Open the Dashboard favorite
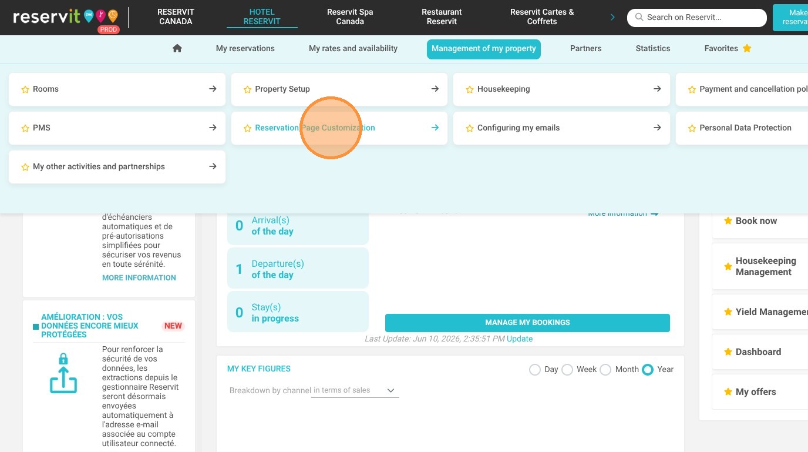Image resolution: width=808 pixels, height=452 pixels. pos(760,352)
